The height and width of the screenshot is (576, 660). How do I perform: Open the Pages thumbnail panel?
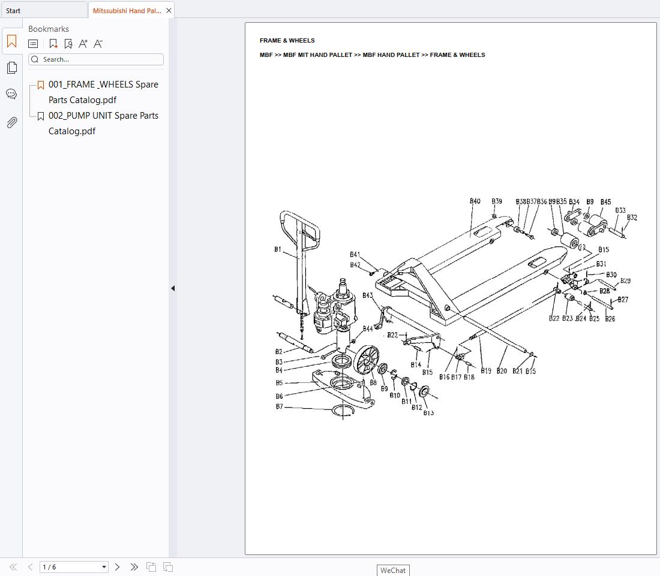[11, 68]
